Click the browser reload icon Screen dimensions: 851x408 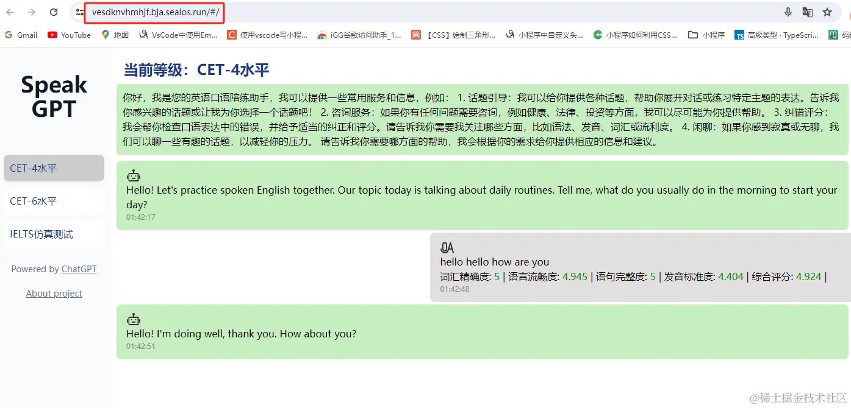(54, 12)
